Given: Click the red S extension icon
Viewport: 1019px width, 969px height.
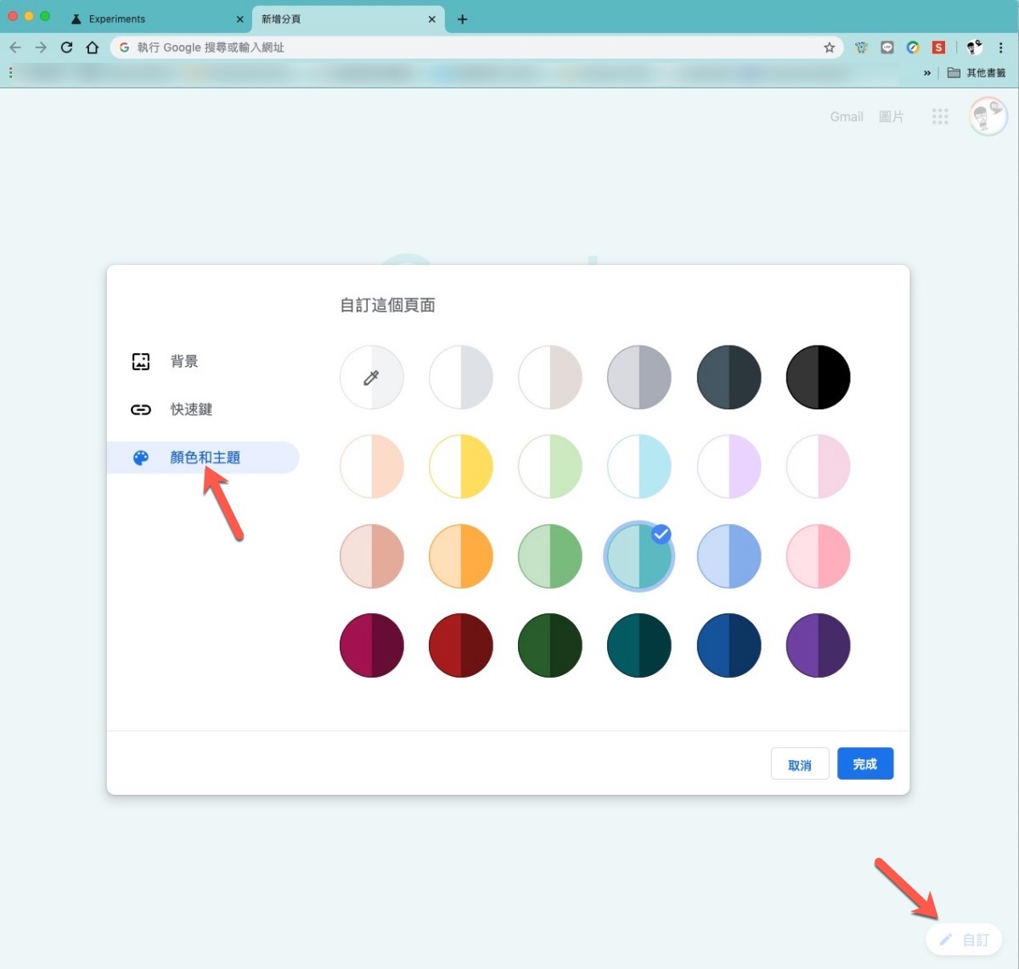Looking at the screenshot, I should (x=938, y=48).
